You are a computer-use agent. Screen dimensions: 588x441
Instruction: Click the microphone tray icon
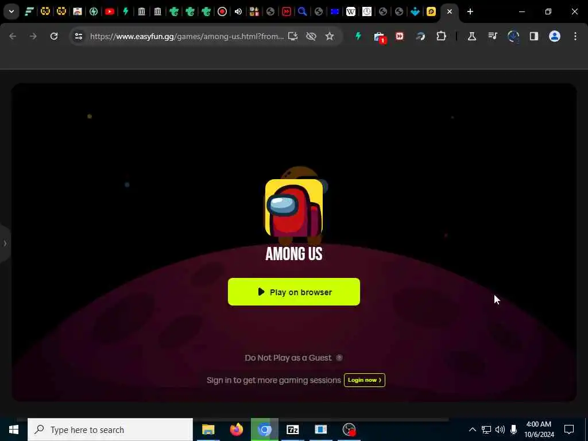514,430
